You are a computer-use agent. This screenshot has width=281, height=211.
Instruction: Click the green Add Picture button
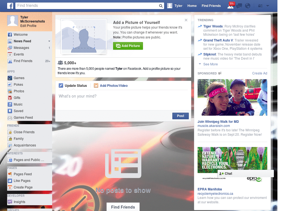(128, 46)
